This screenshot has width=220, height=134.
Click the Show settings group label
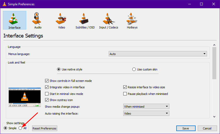(15, 123)
